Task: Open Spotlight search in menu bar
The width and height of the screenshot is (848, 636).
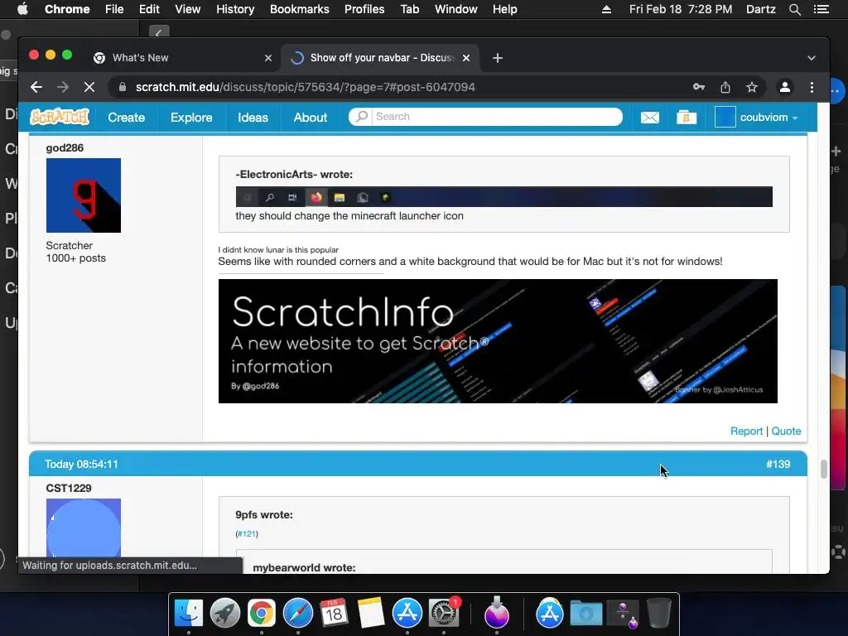Action: (794, 9)
